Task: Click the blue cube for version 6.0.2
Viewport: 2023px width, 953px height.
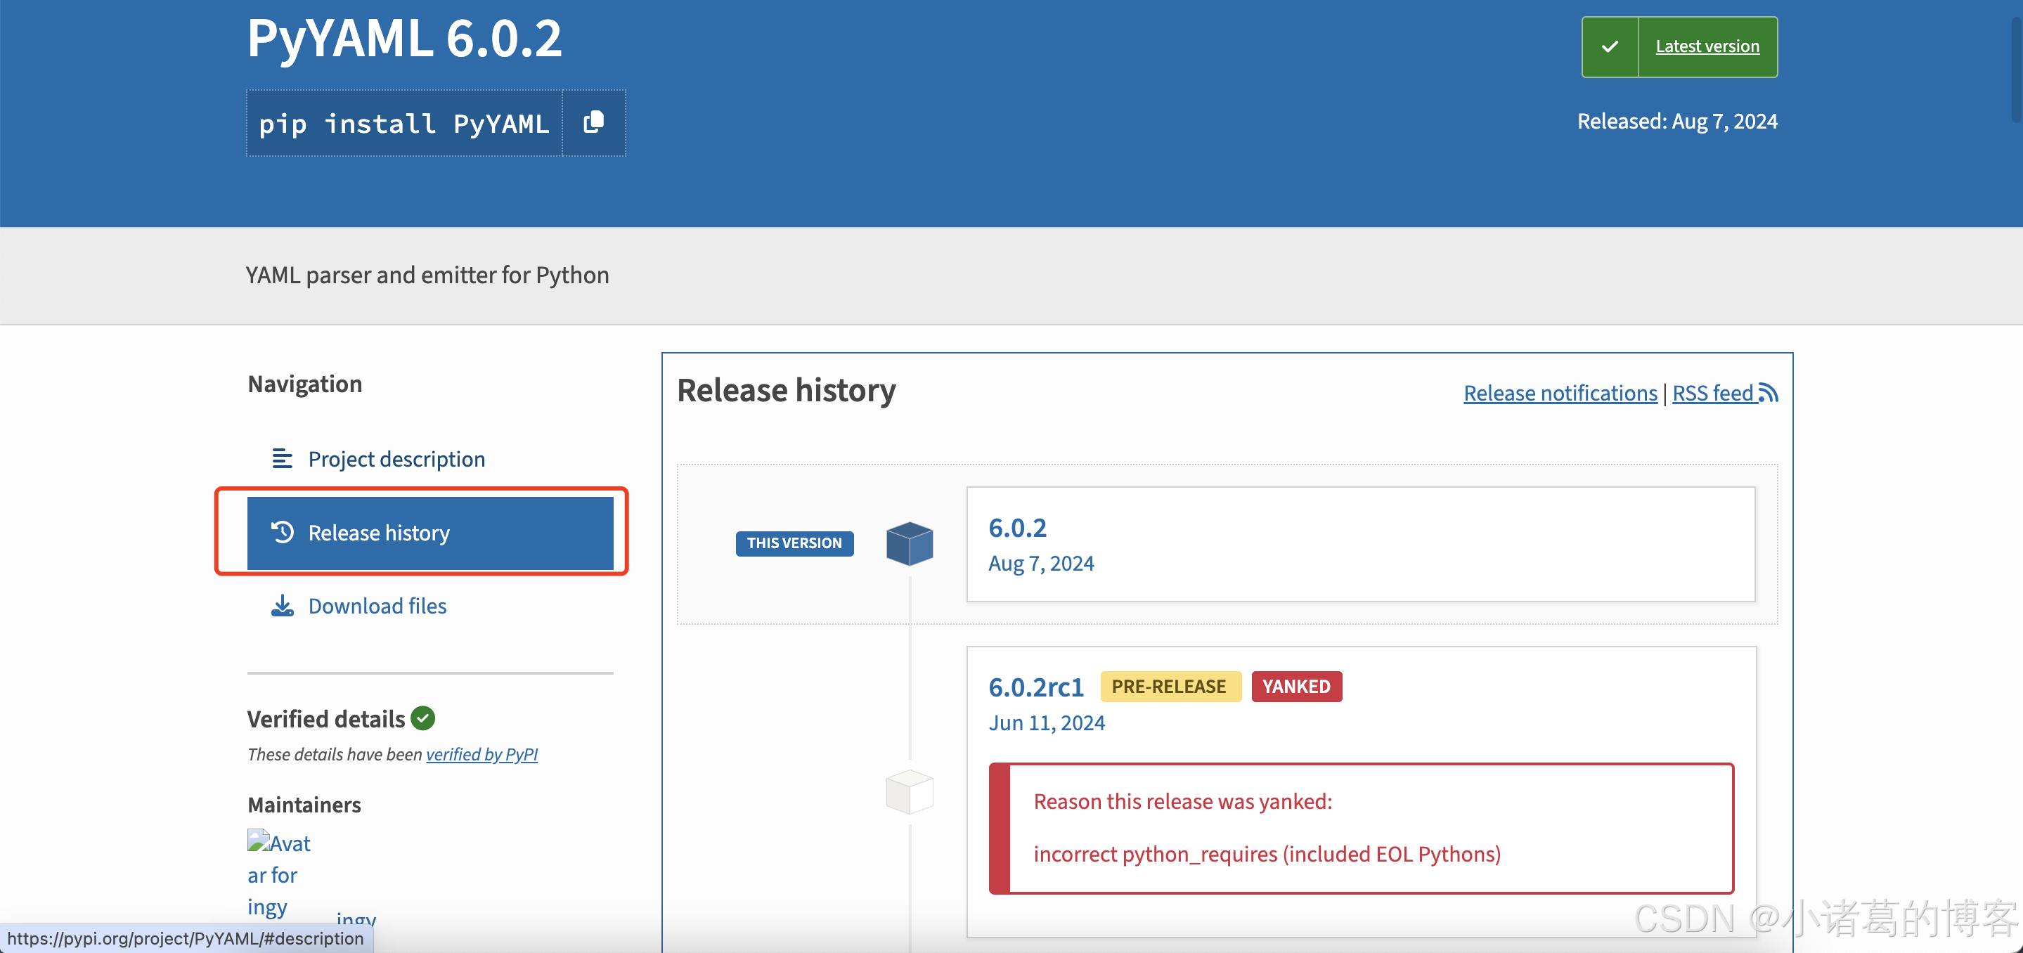Action: pos(910,543)
